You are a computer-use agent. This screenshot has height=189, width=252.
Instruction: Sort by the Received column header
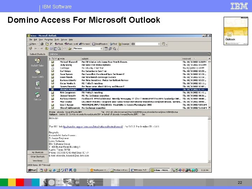195,59
